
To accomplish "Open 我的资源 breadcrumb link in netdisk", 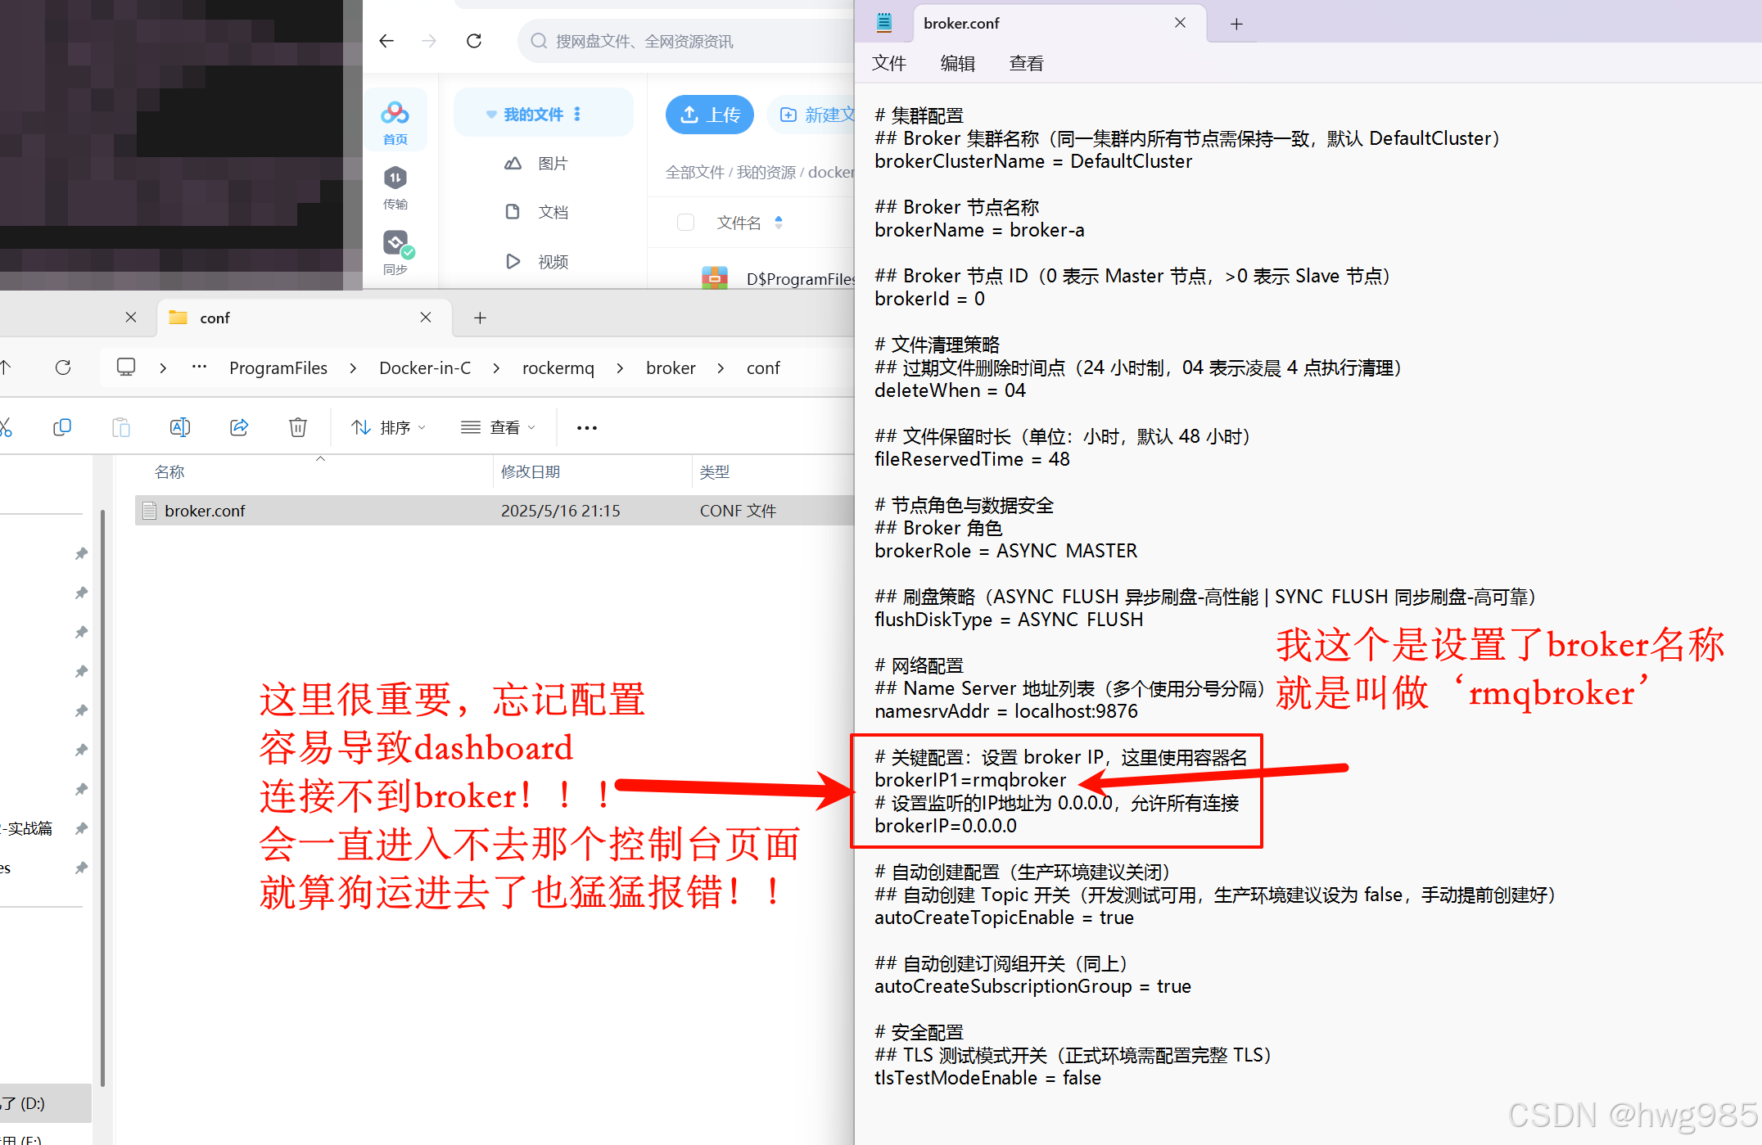I will click(x=766, y=172).
